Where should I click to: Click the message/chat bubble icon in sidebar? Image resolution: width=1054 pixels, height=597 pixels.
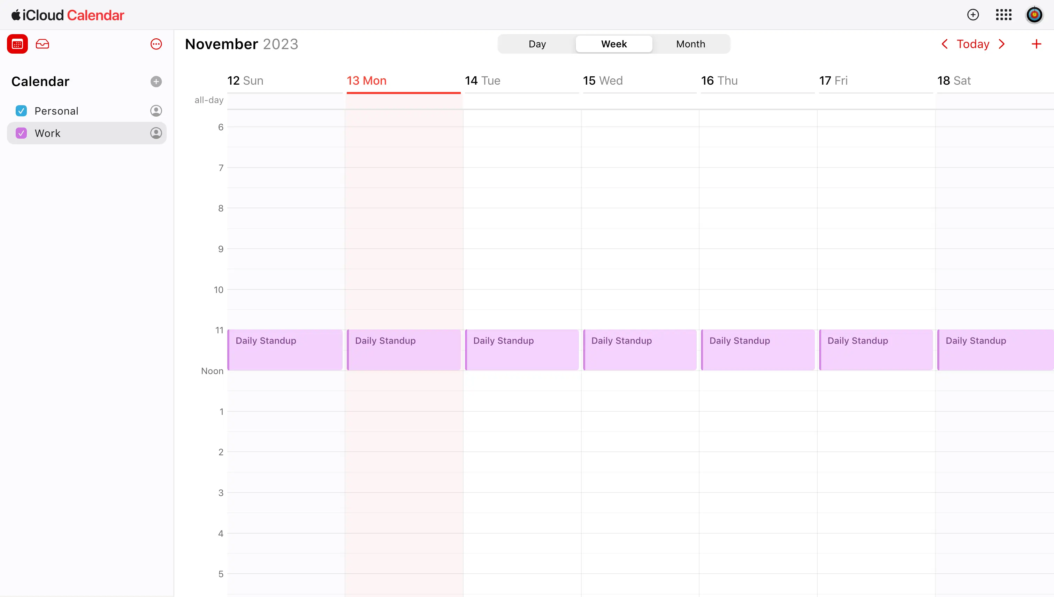[x=156, y=44]
